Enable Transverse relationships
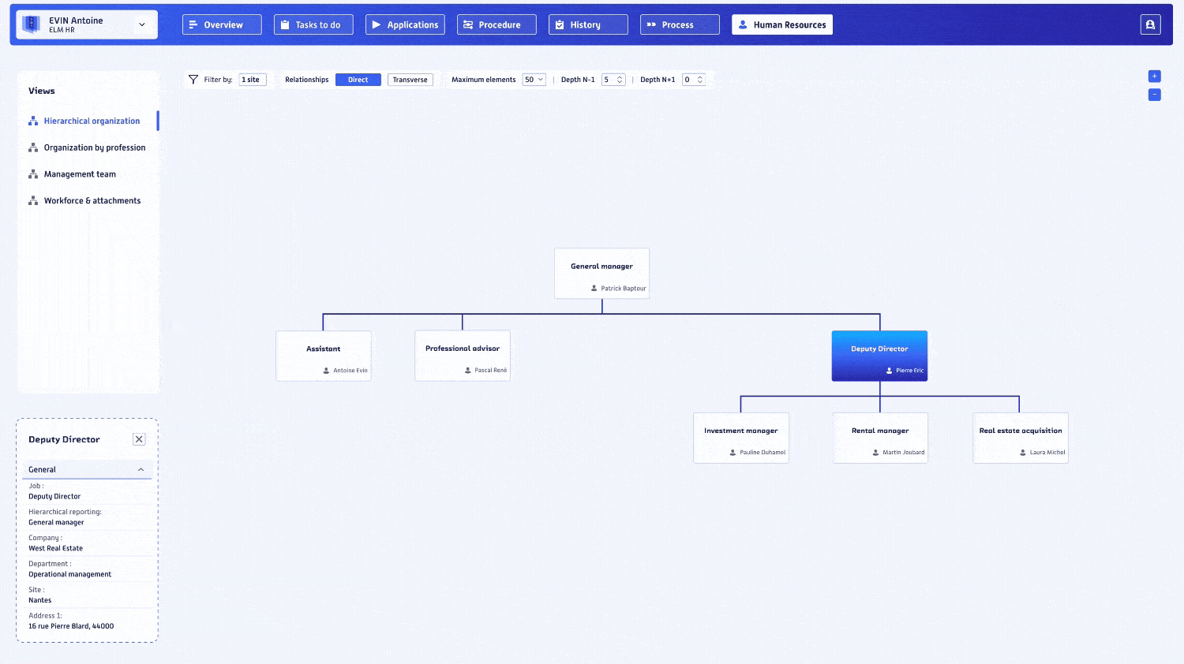This screenshot has width=1184, height=664. point(410,79)
